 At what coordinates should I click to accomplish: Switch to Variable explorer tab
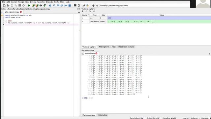(89, 47)
